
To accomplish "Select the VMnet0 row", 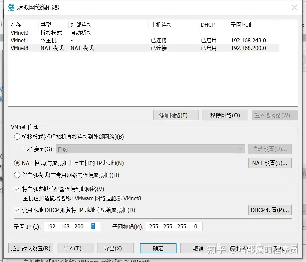I will [144, 33].
